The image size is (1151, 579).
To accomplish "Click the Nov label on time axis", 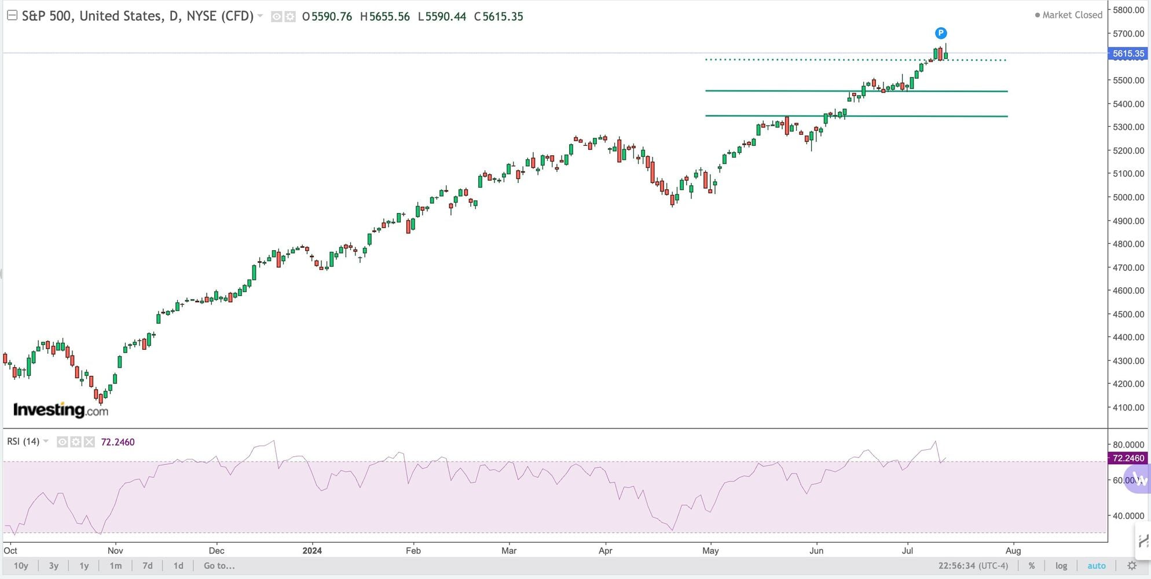I will (115, 551).
